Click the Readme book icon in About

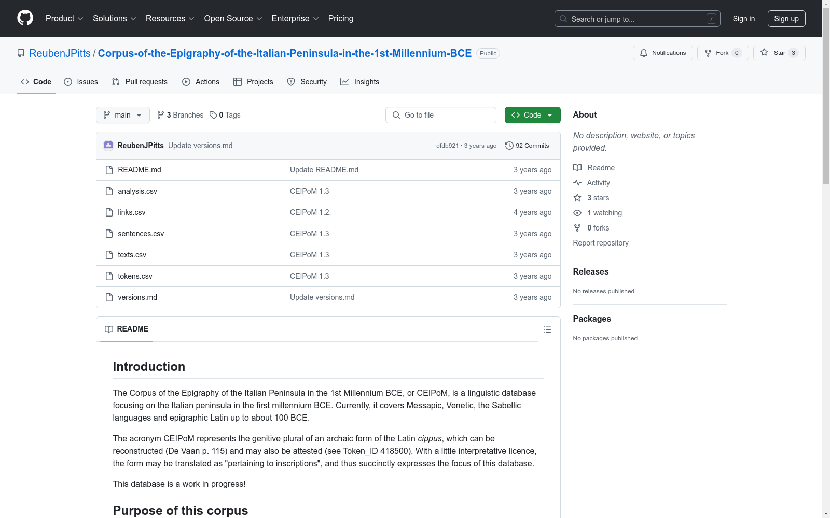[577, 168]
